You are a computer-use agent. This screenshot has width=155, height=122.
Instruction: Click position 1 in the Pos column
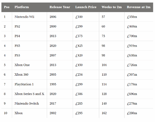[x=5, y=17]
